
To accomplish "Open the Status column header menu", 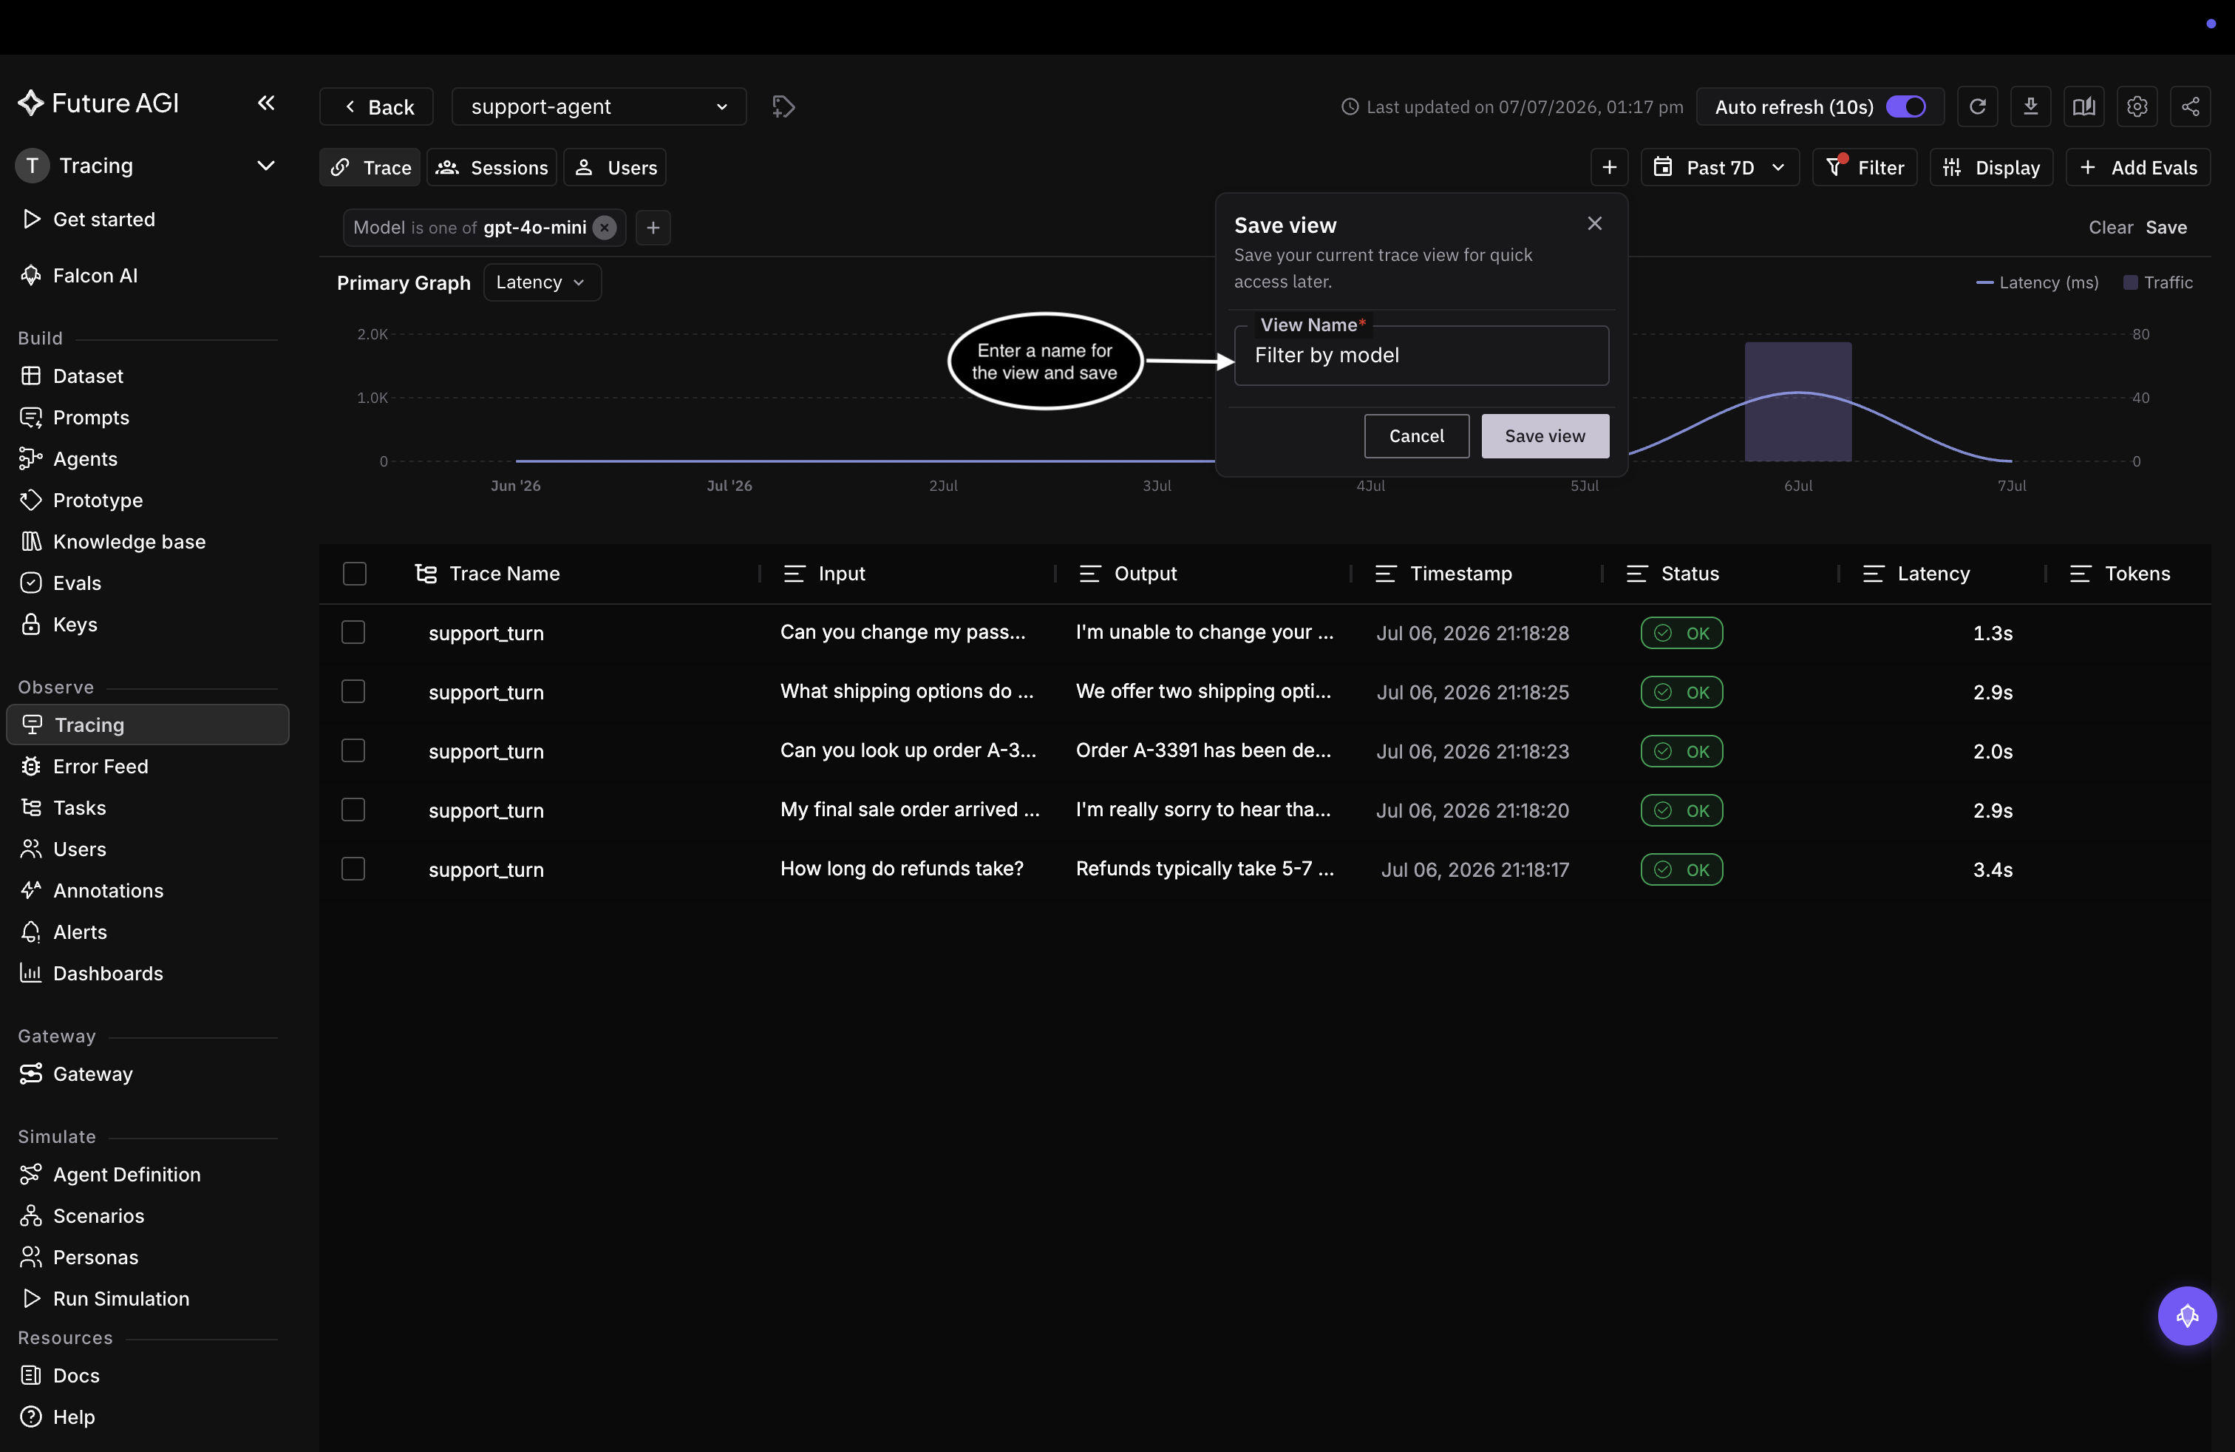I will (x=1637, y=574).
